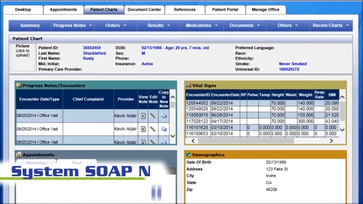
Task: Vital Signs table: click scroll up arrow
Action: coord(342,97)
